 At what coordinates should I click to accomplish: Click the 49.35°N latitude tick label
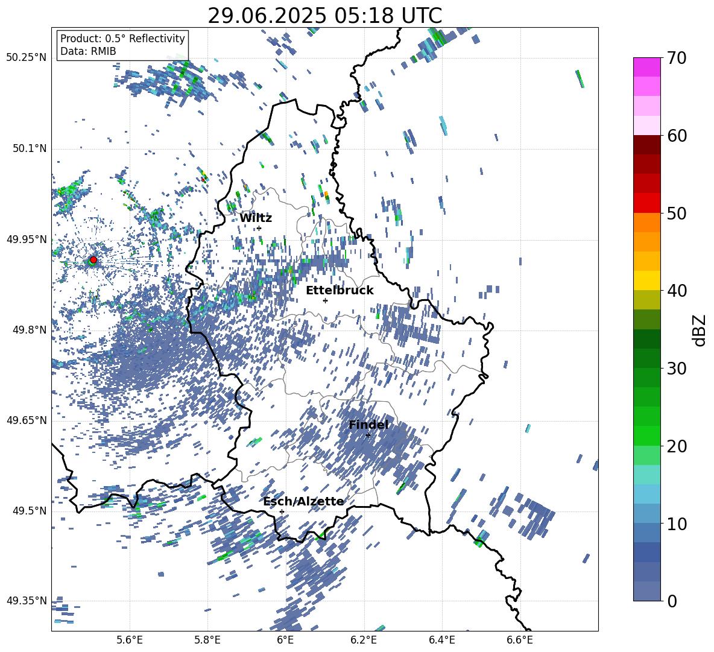[27, 601]
